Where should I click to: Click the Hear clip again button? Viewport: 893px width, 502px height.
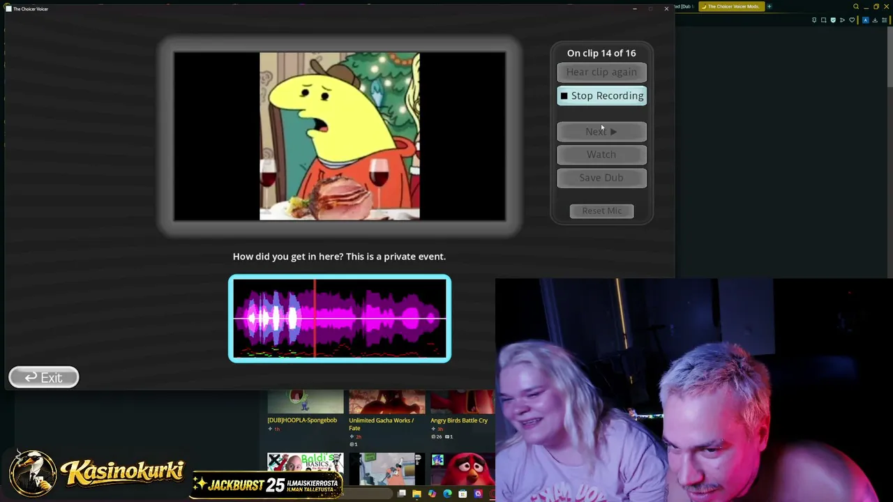(x=601, y=72)
